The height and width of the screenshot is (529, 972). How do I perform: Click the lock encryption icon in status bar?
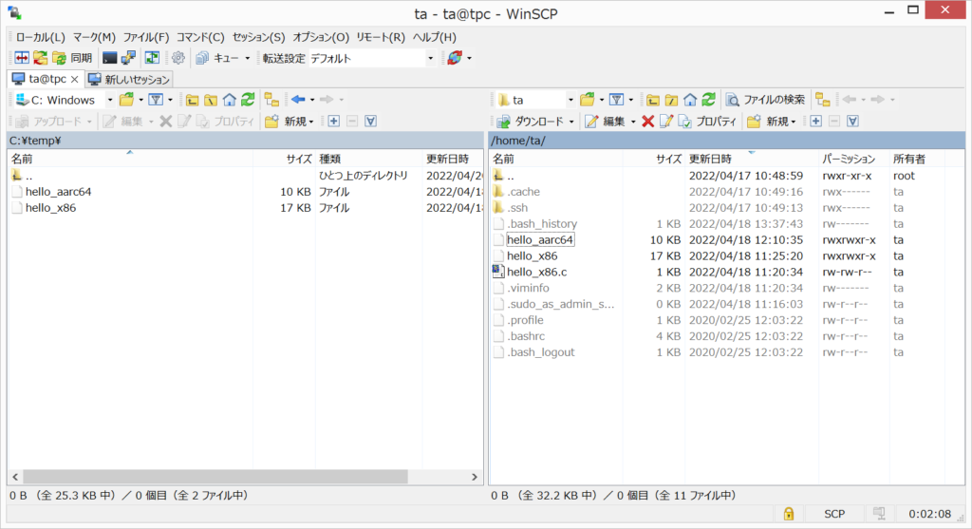789,514
